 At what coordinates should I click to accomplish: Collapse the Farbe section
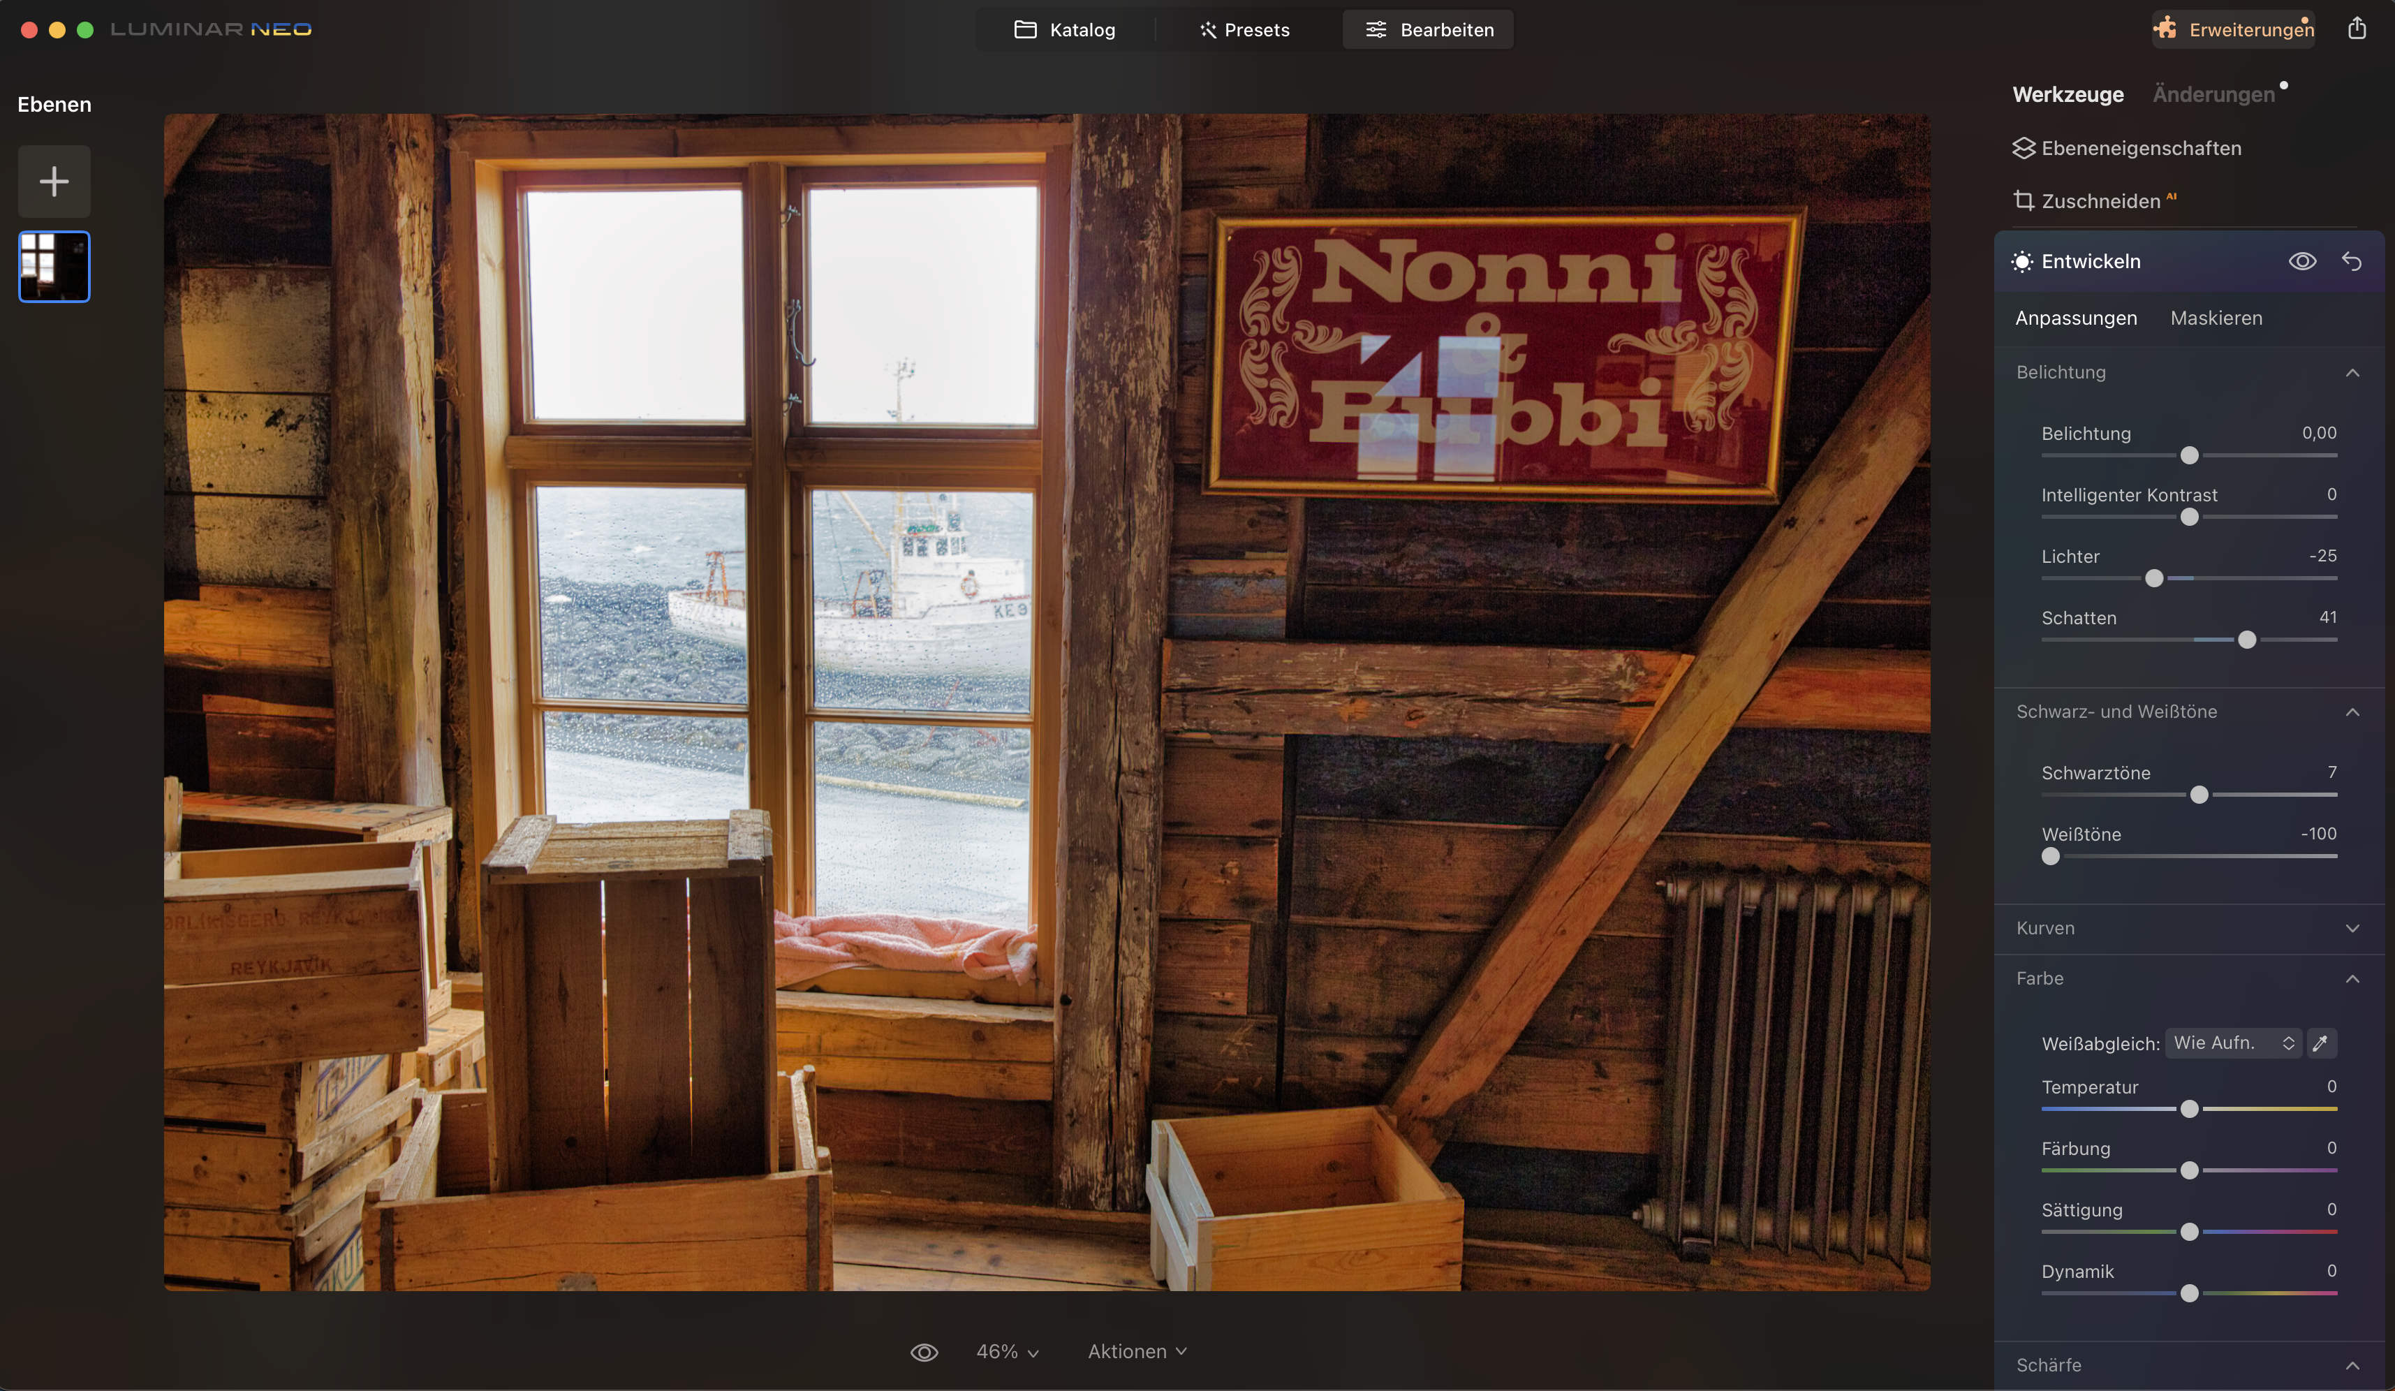point(2352,978)
